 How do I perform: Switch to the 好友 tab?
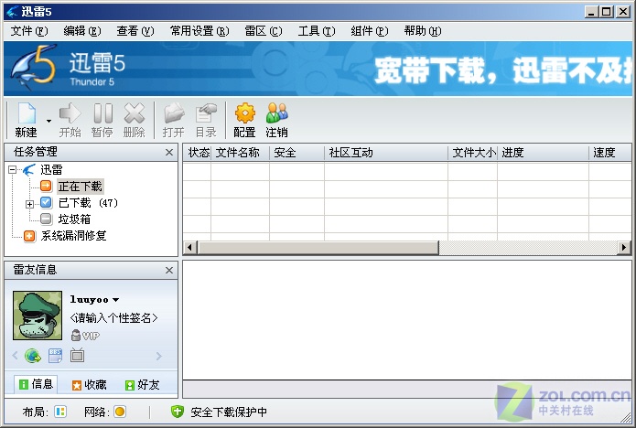tap(143, 385)
